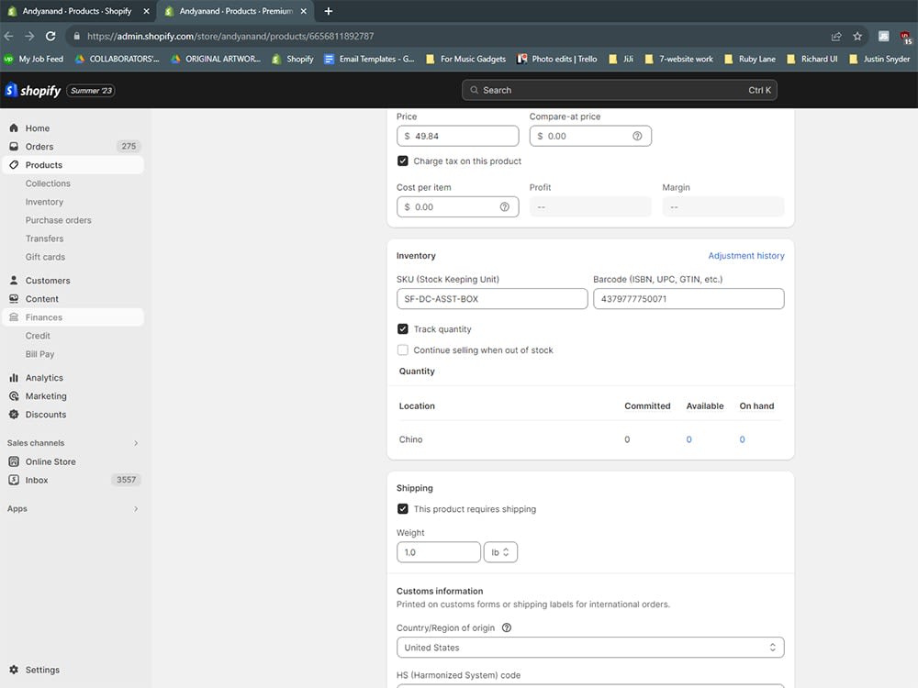Open Collections submenu item
Screen dimensions: 918x688
(48, 183)
